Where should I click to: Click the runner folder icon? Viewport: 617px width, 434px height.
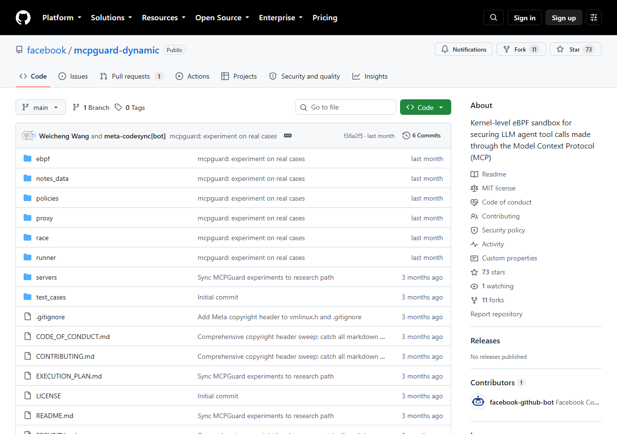tap(27, 258)
